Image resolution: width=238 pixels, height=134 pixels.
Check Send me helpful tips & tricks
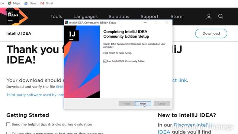8,124
